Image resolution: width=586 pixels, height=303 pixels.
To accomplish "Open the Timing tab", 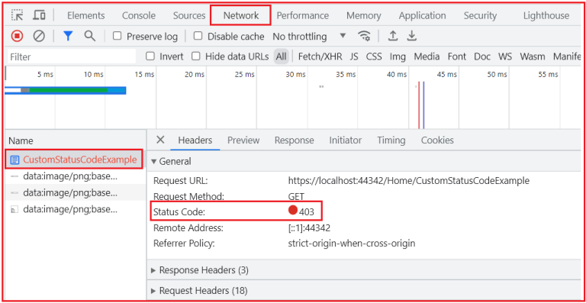I will [391, 140].
